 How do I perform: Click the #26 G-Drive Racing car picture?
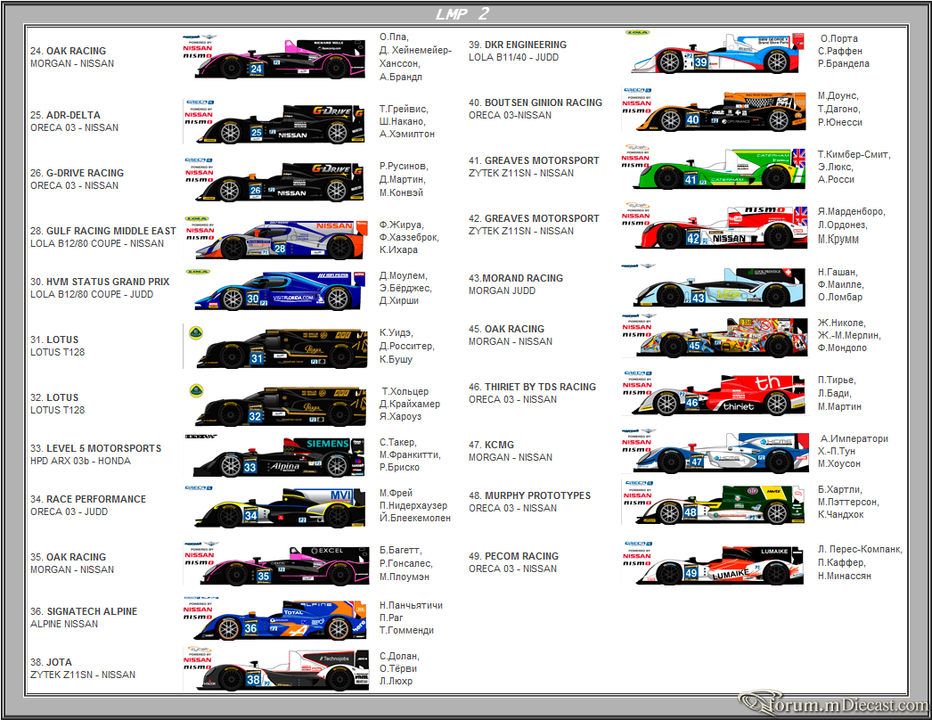click(280, 182)
